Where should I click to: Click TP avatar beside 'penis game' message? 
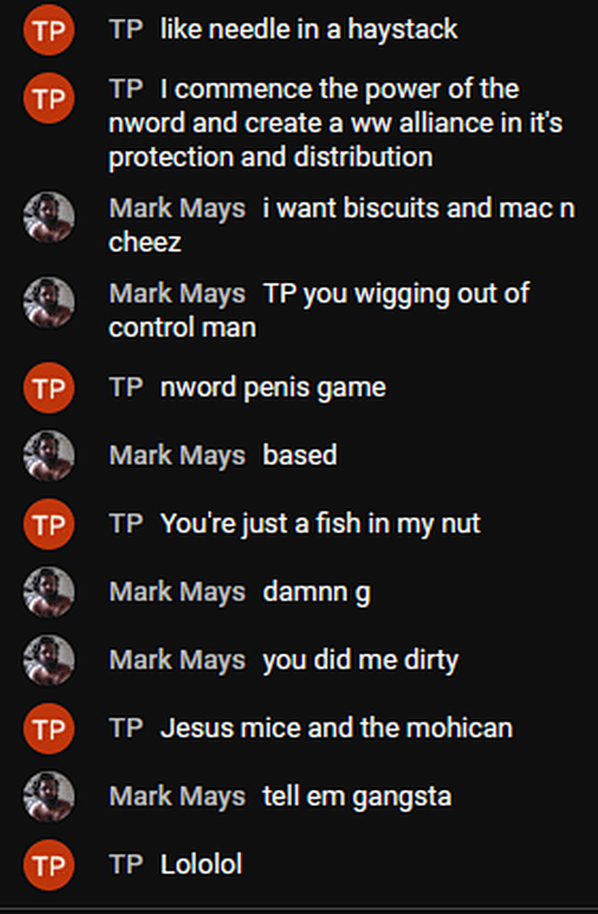pos(49,387)
